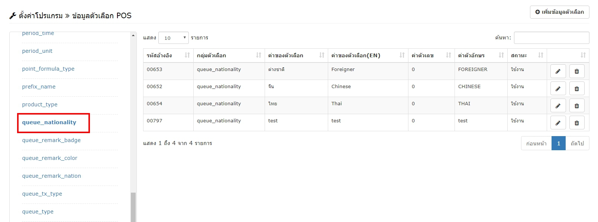598x222 pixels.
Task: Open the rows-per-page dropdown showing 10
Action: (x=174, y=38)
